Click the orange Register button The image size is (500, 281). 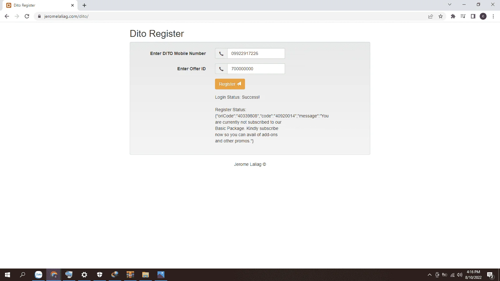click(230, 84)
